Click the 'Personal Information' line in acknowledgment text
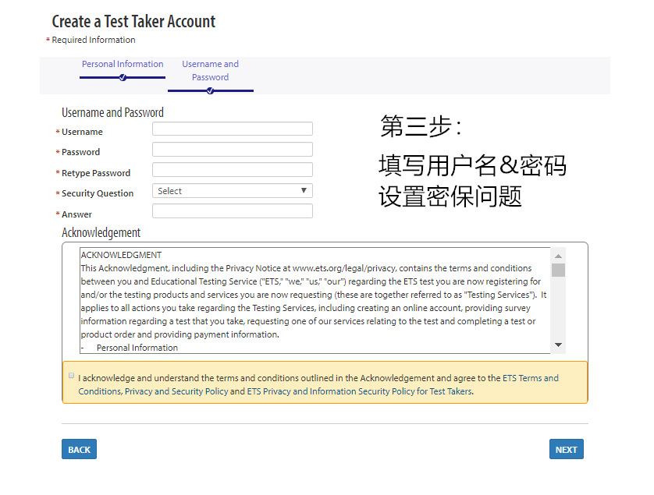 click(x=137, y=348)
